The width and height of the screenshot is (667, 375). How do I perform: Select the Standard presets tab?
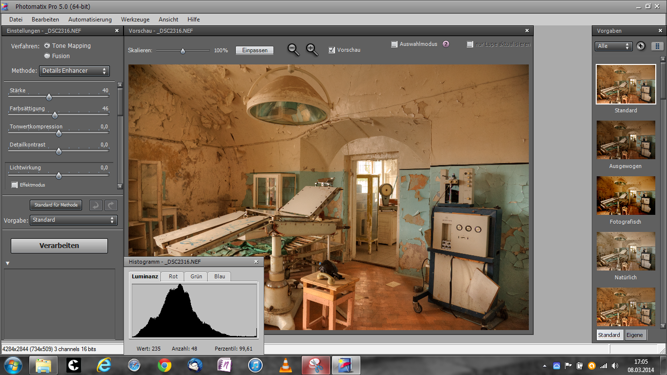coord(609,335)
